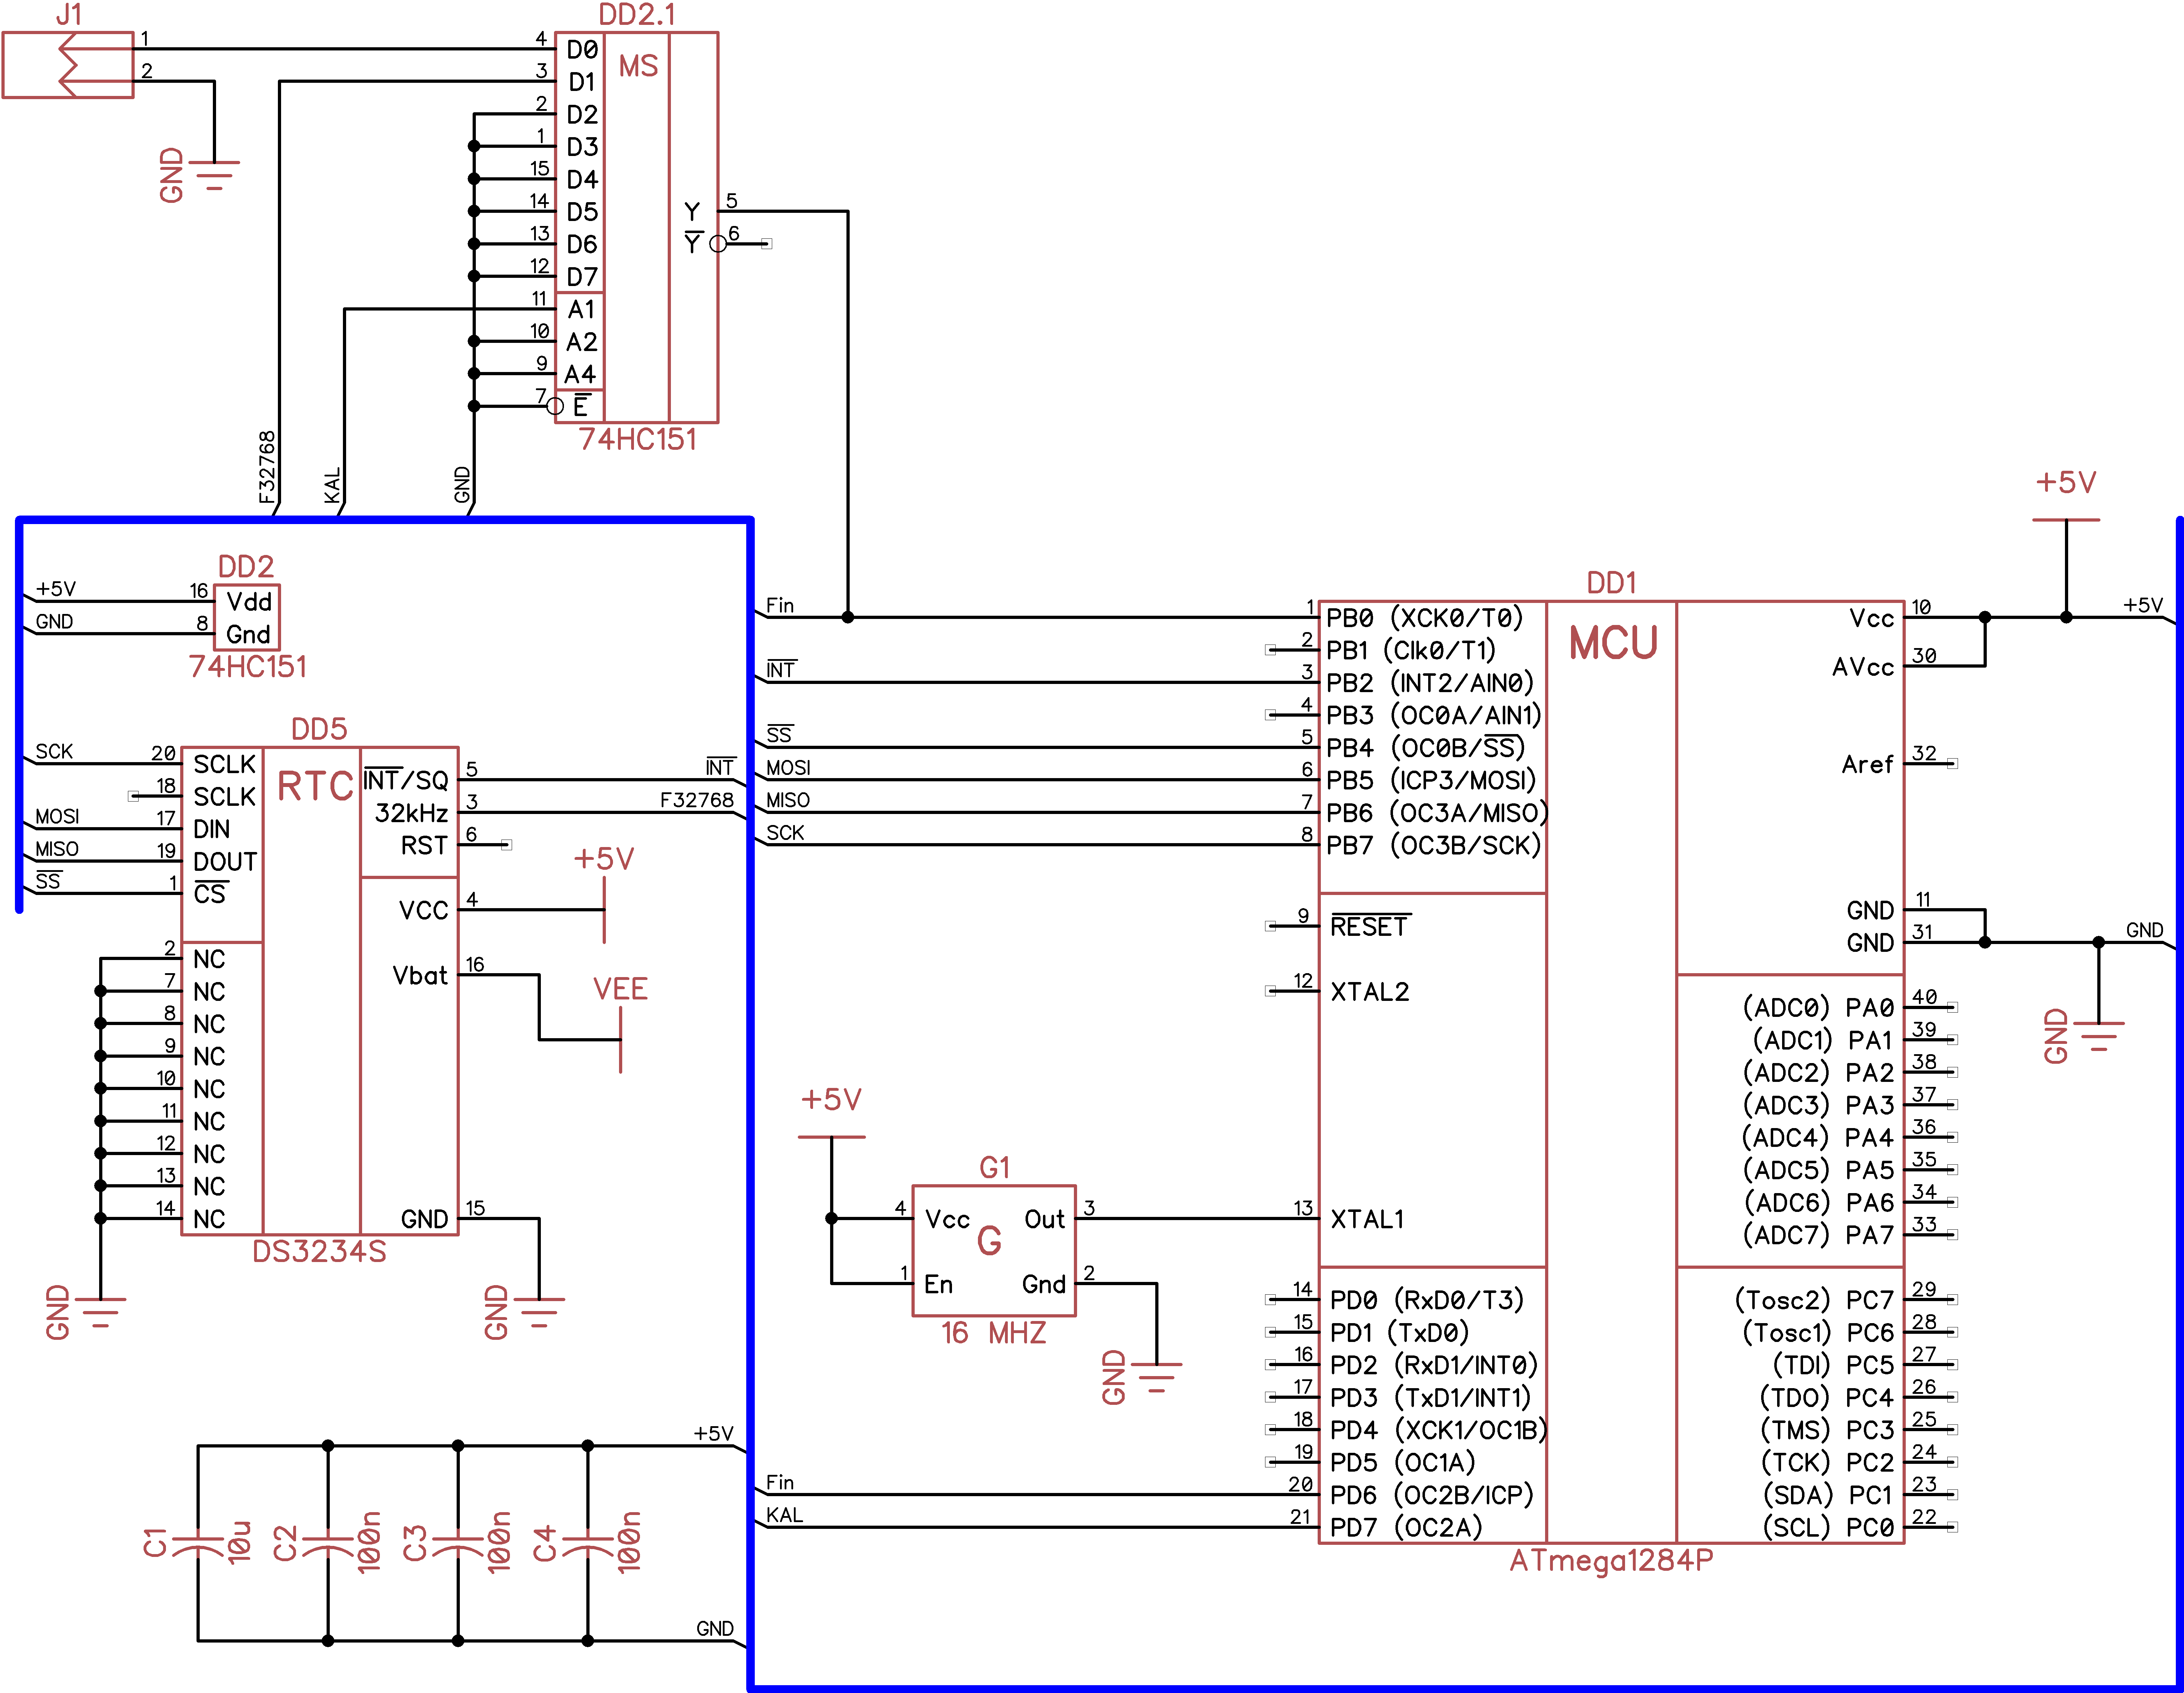
Task: Click the DD2 power block Vdd pin
Action: 249,601
